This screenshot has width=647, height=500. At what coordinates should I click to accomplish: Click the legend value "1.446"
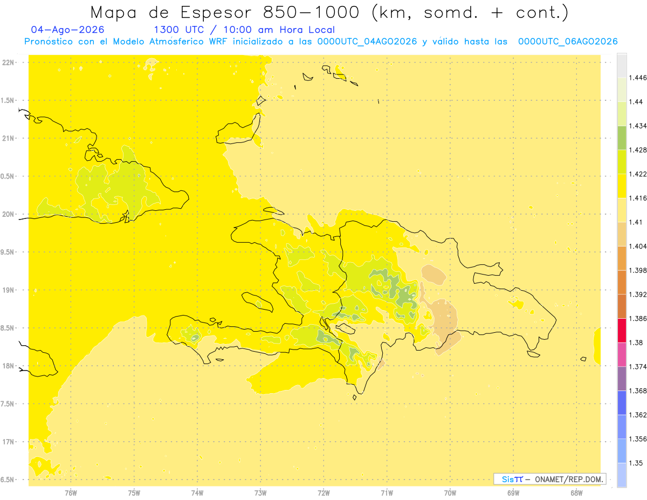[638, 78]
